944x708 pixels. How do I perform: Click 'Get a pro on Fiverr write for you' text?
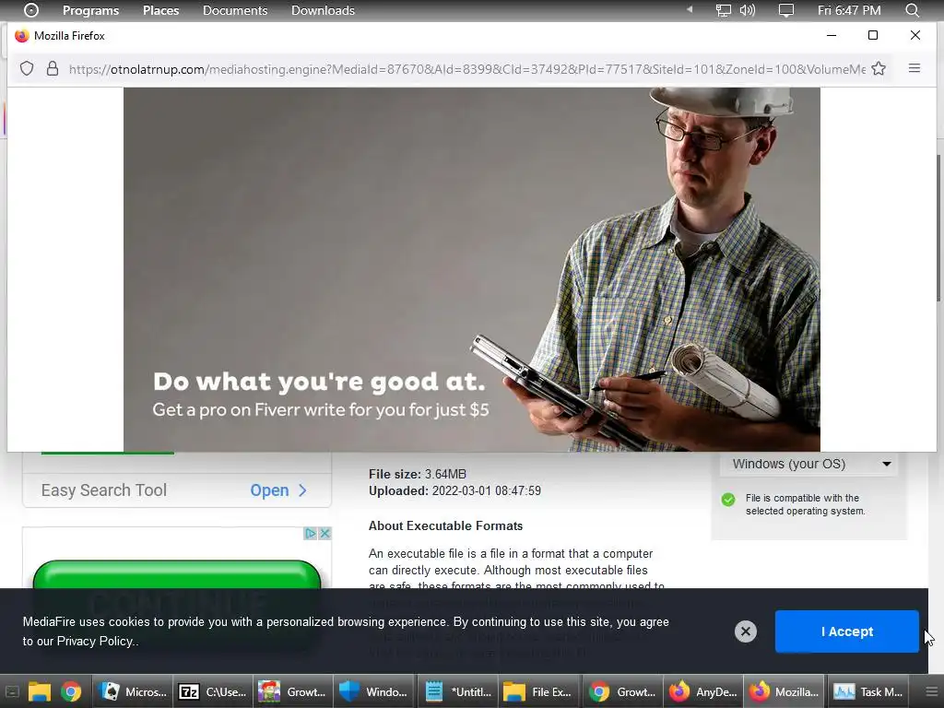[320, 410]
